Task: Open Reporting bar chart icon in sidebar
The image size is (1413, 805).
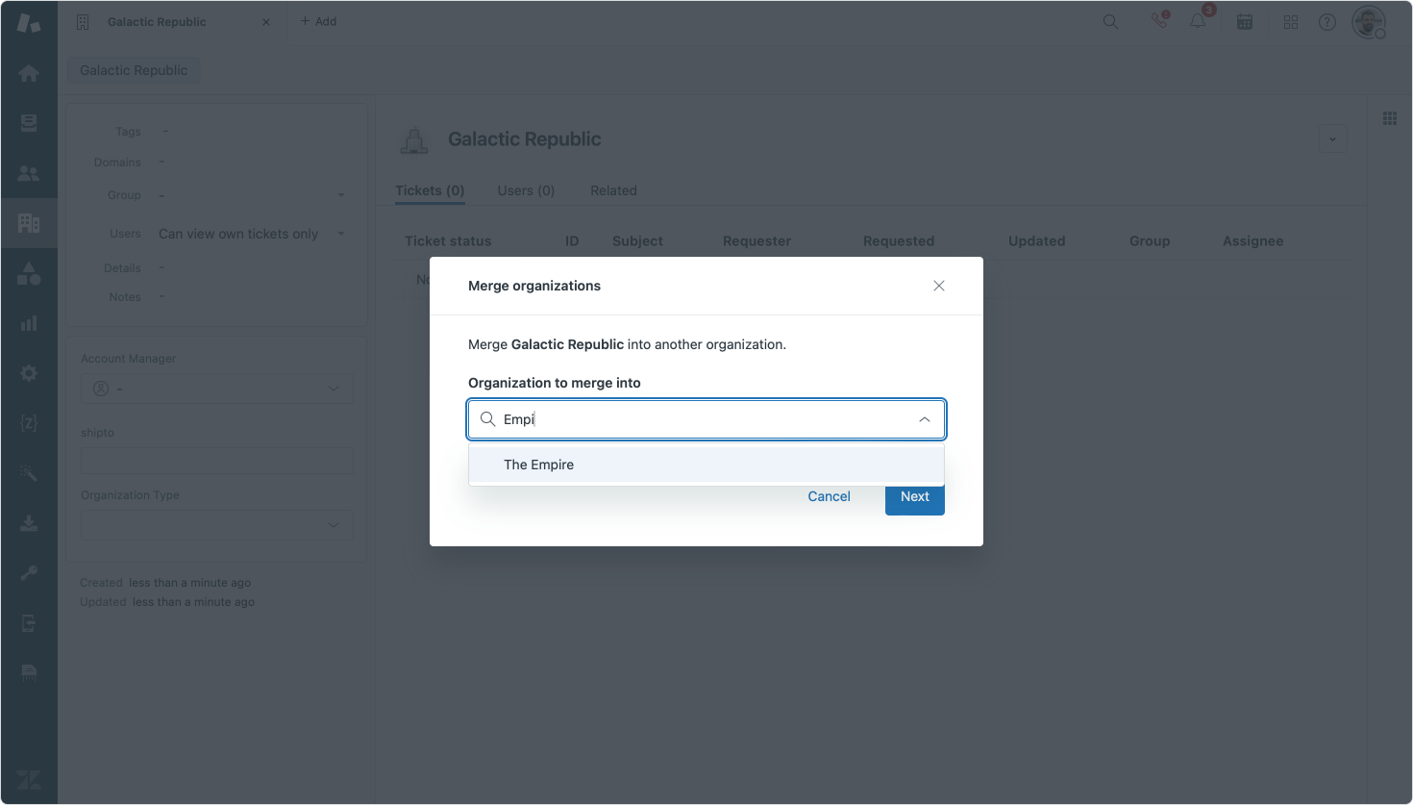Action: (x=29, y=323)
